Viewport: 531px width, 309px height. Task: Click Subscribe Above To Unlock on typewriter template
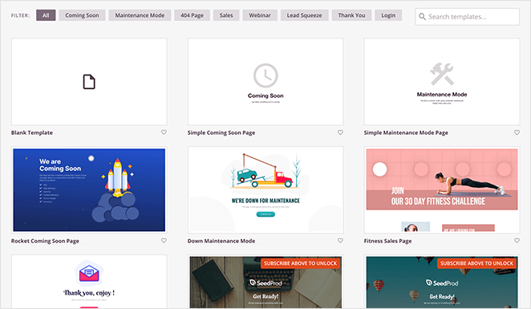click(x=300, y=263)
